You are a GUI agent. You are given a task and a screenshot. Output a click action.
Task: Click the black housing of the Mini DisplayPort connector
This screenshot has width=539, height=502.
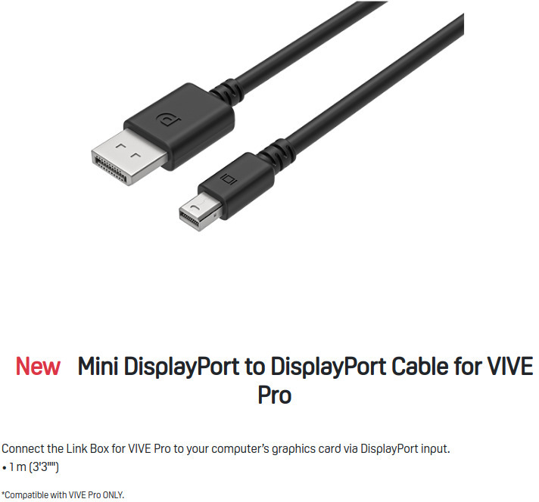(236, 185)
